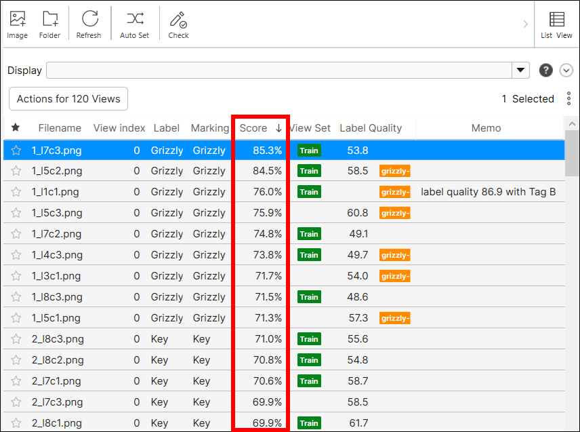580x432 pixels.
Task: Click the Display filter input field
Action: 278,71
